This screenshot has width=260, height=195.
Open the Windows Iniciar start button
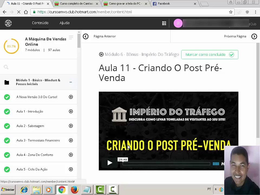click(x=8, y=190)
